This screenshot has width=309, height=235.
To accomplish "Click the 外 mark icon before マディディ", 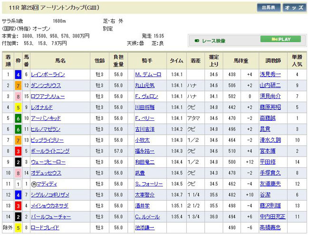I will (34, 183).
